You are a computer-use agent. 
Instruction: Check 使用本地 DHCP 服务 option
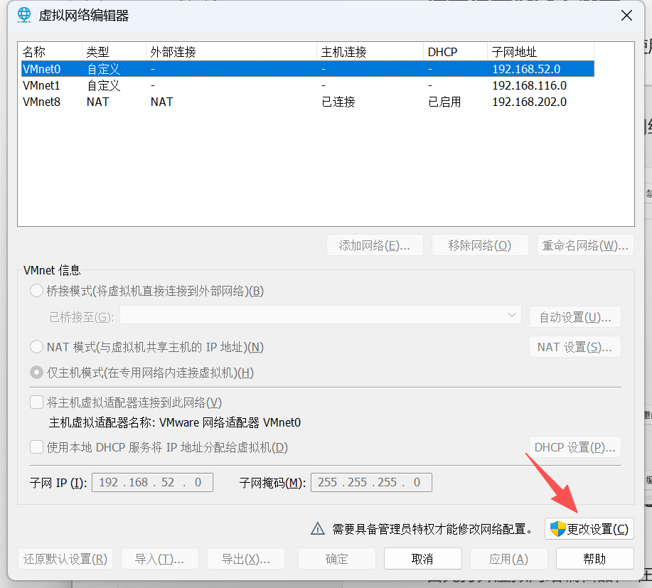tap(36, 447)
